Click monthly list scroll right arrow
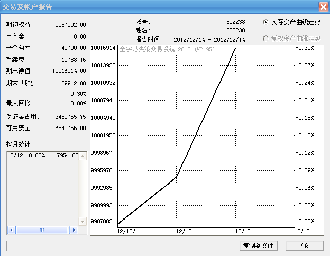330x256 pixels. pos(74,230)
